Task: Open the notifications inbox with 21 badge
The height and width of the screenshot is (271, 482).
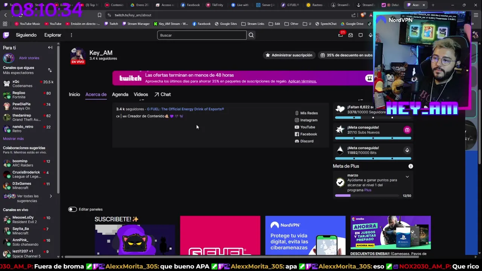Action: (341, 35)
